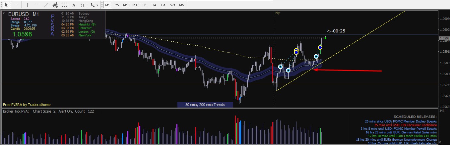Click the SCHEDULED RELEASES heading
This screenshot has width=450, height=145.
pyautogui.click(x=415, y=117)
